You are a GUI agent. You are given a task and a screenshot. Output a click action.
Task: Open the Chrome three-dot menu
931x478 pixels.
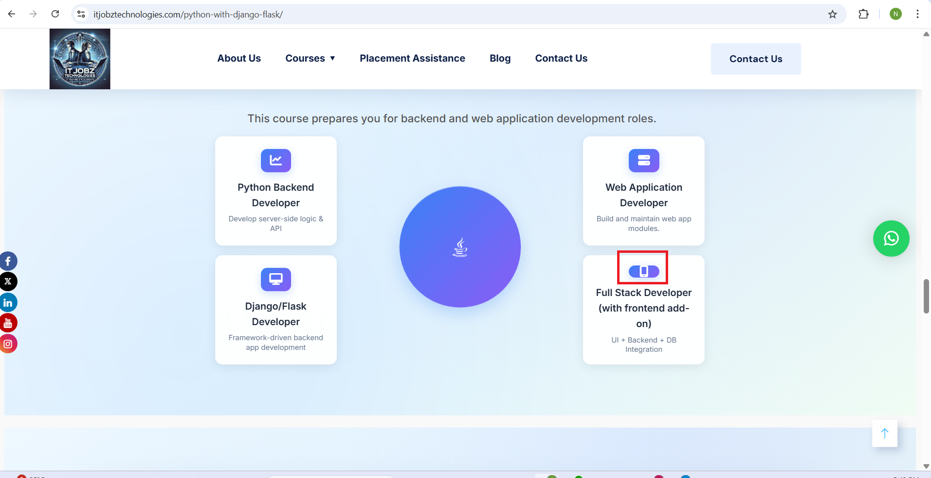click(x=917, y=15)
